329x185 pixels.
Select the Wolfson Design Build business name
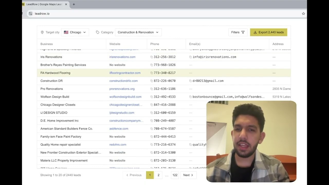pyautogui.click(x=55, y=97)
